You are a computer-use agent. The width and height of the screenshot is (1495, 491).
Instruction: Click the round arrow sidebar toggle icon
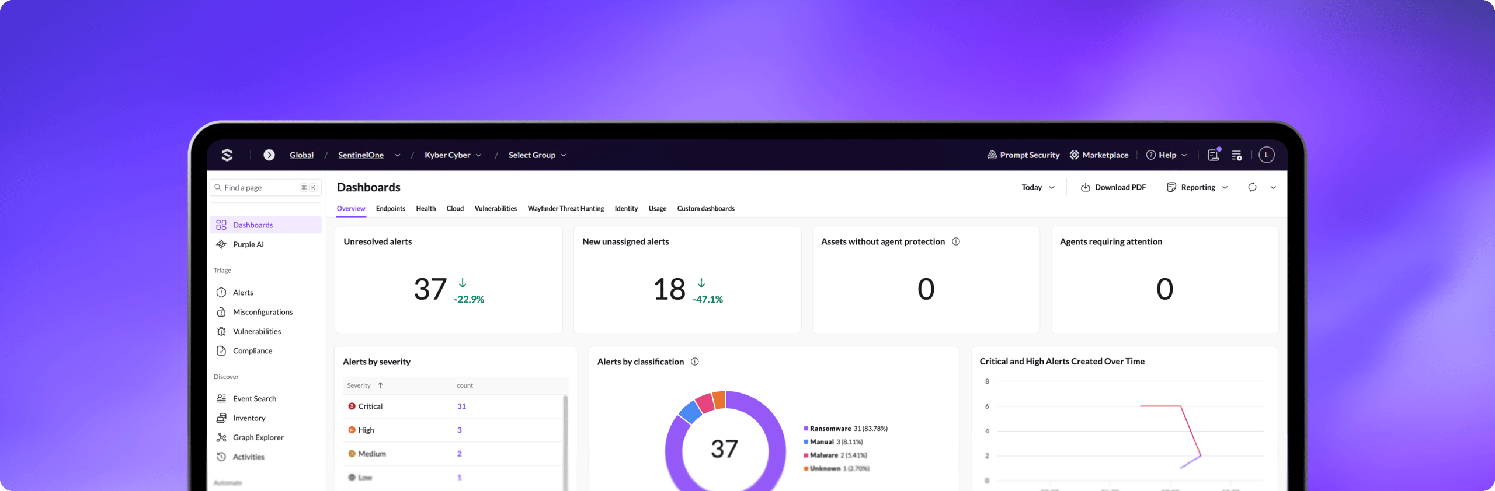point(269,155)
